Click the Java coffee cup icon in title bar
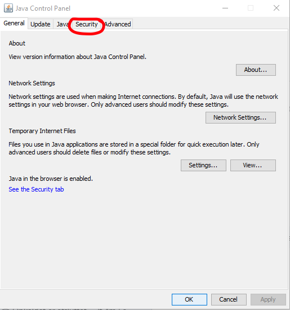Viewport: 290px width, 310px height. (x=8, y=8)
